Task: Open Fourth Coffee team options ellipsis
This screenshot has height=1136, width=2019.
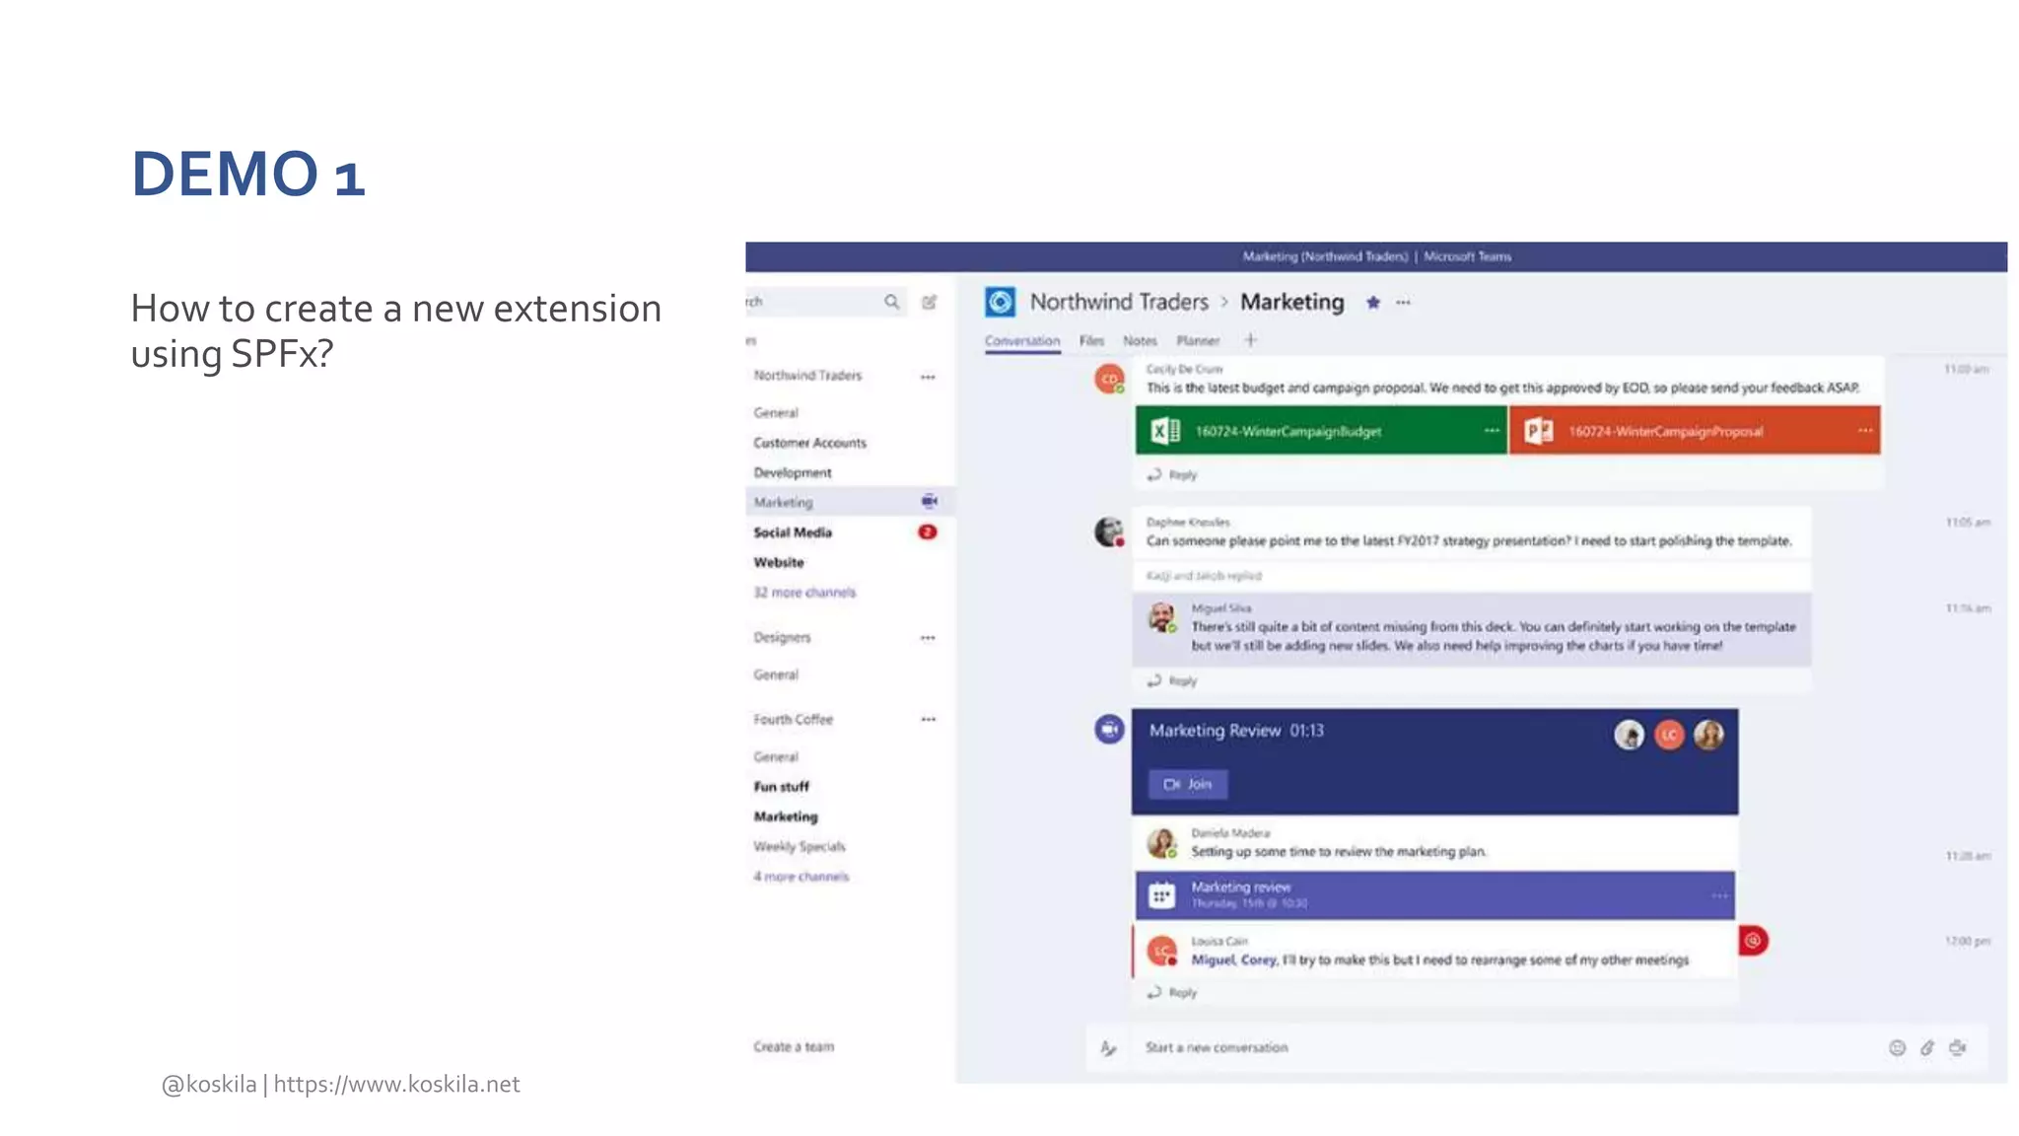Action: click(x=928, y=720)
